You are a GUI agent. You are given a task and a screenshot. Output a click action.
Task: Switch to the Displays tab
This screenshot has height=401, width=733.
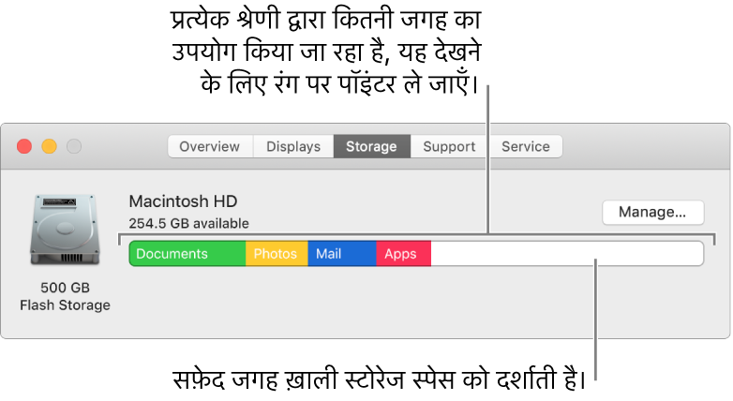click(x=293, y=146)
